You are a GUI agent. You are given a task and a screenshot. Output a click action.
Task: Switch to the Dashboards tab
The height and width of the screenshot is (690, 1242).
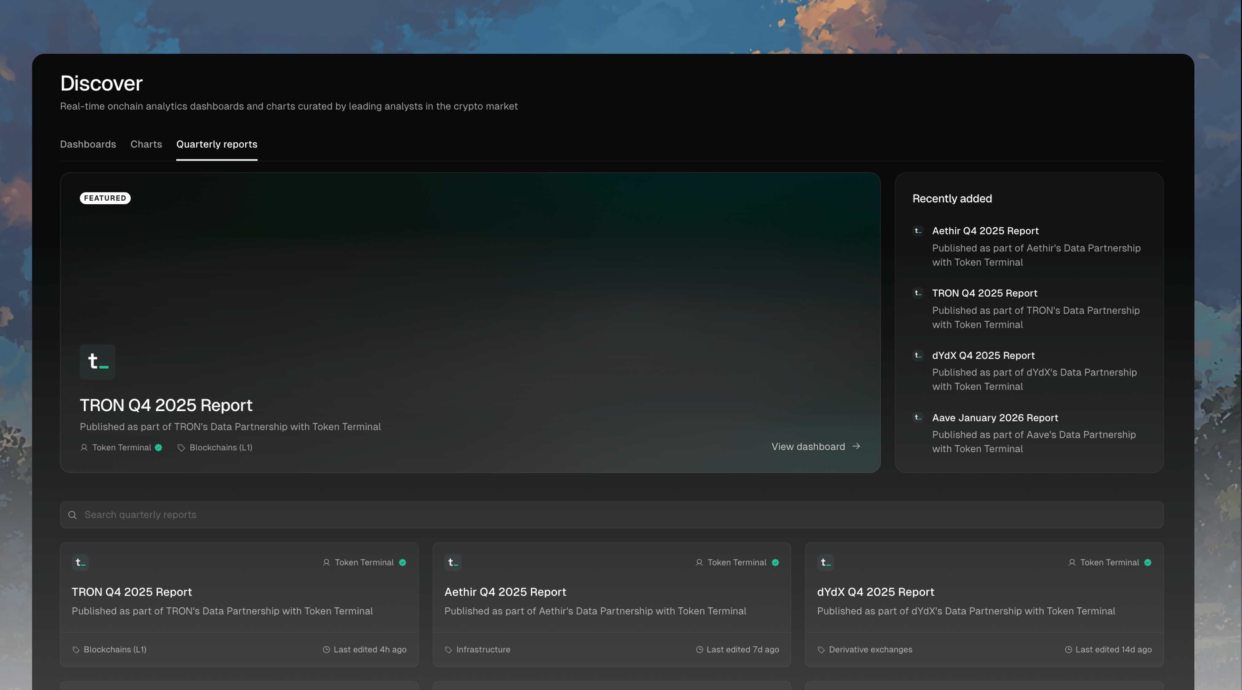[x=88, y=144]
